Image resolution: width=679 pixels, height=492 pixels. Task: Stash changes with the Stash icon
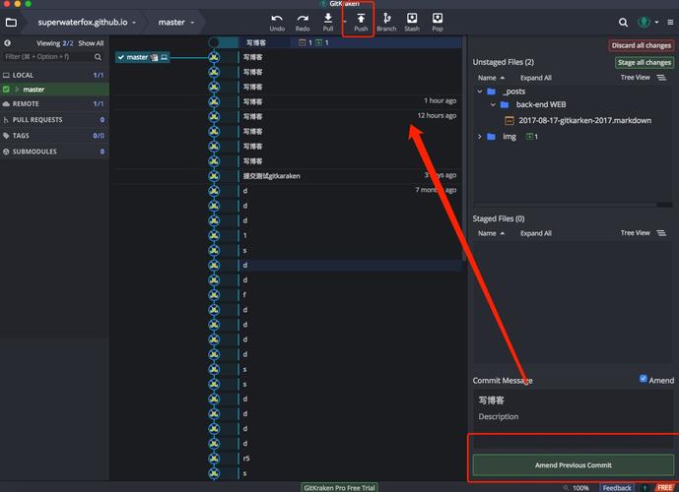coord(412,18)
